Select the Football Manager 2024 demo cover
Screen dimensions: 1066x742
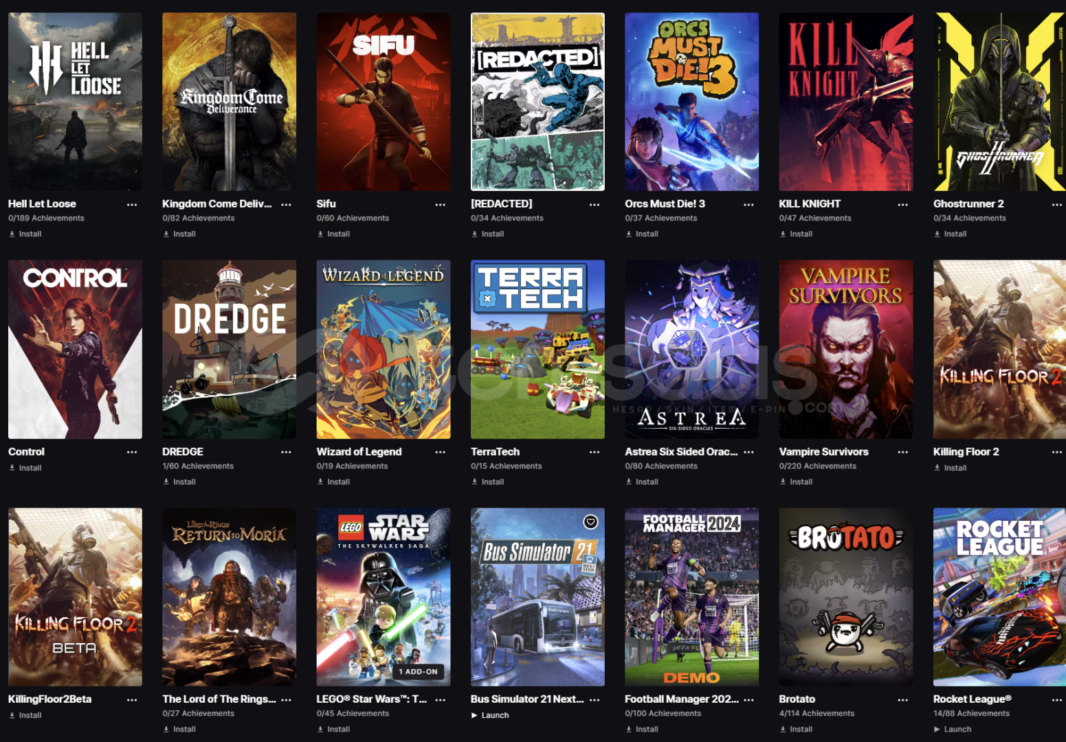691,597
